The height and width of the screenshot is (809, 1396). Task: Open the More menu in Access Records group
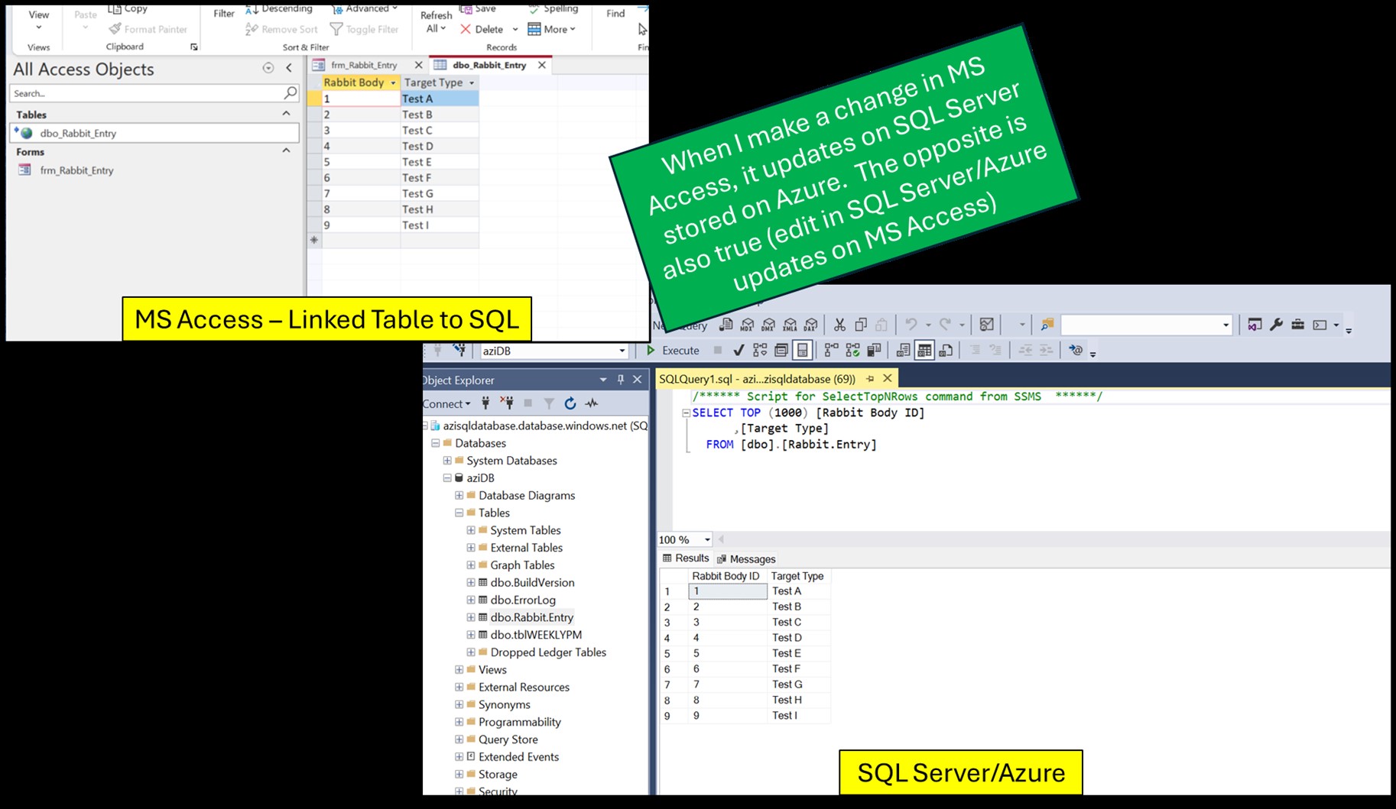click(551, 29)
